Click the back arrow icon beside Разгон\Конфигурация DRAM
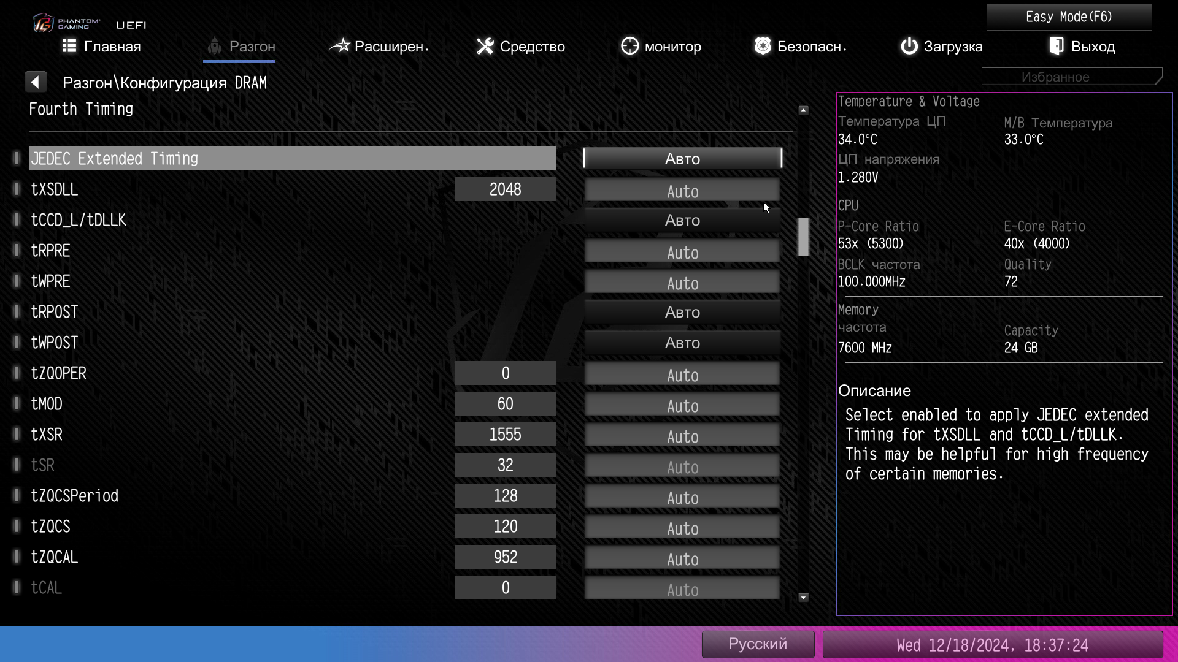The image size is (1178, 662). [36, 82]
